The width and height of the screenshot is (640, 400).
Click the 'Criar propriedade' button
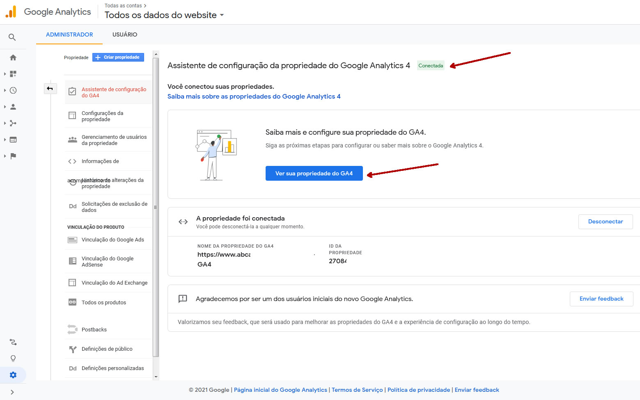tap(118, 57)
